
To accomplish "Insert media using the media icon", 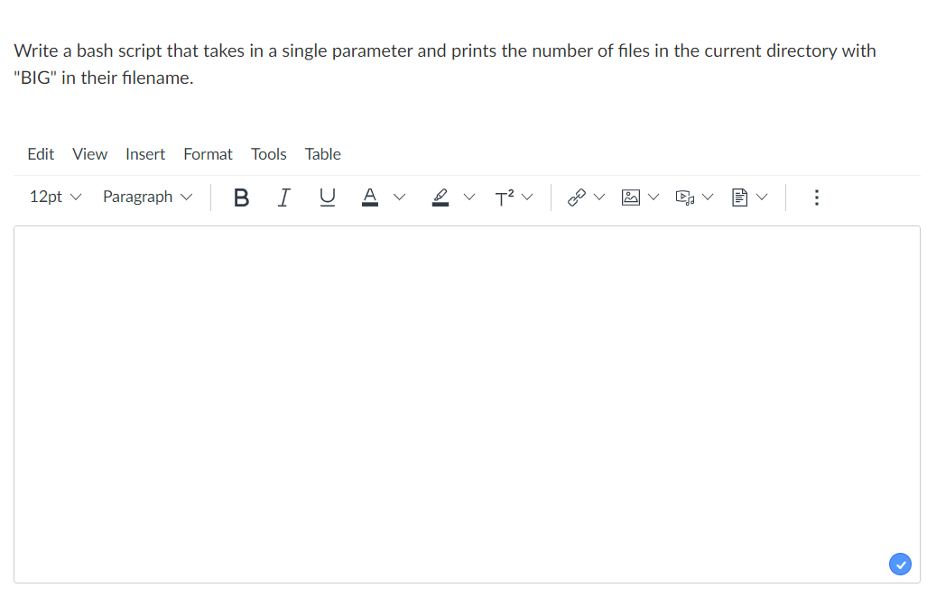I will [685, 197].
